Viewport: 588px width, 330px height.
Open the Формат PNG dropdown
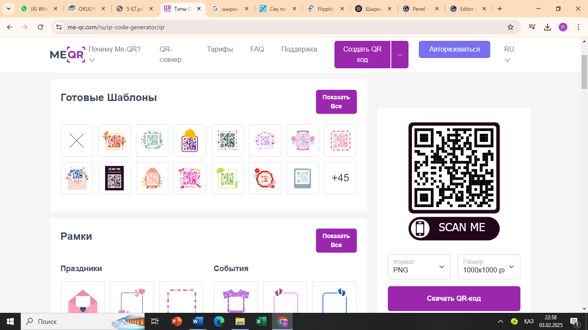pos(419,267)
